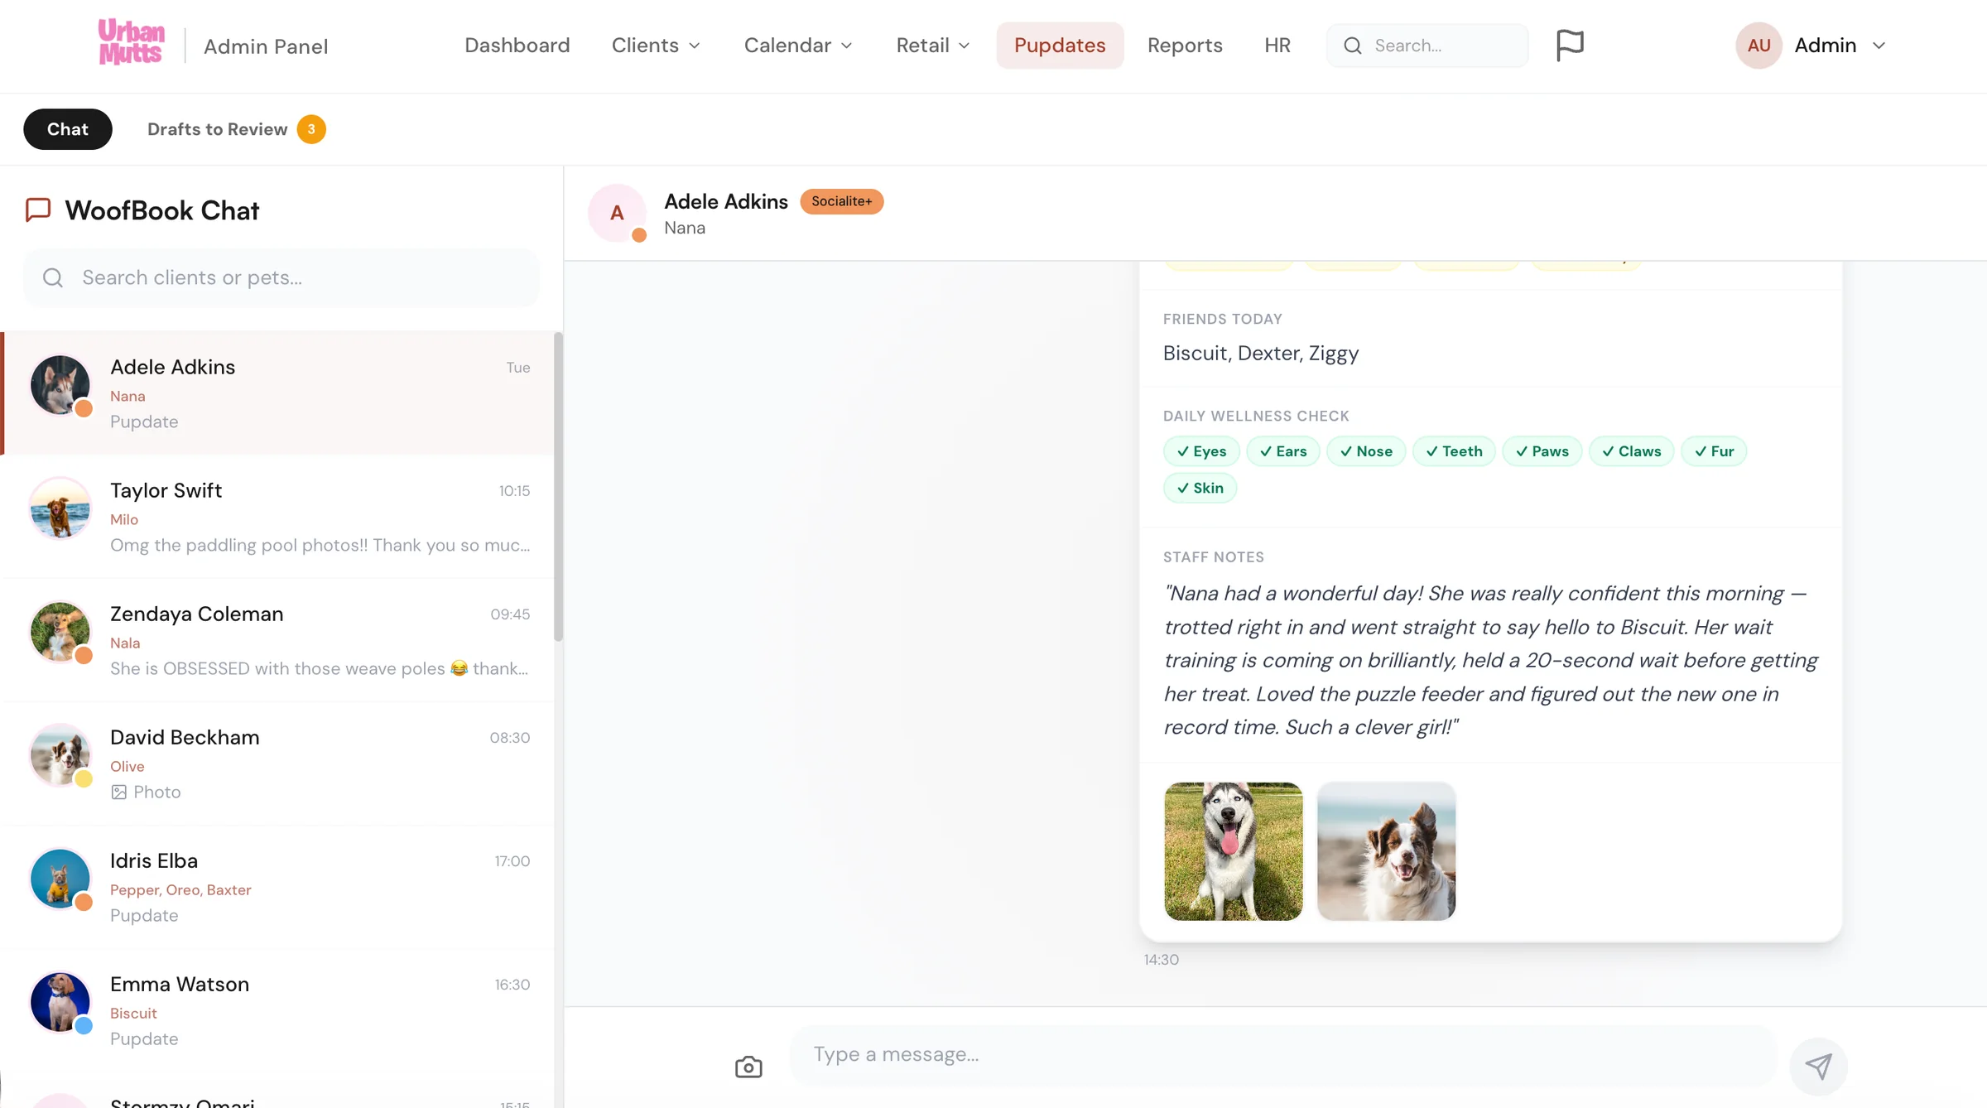The width and height of the screenshot is (1987, 1108).
Task: Click photo icon in David Beckham row
Action: coord(118,792)
